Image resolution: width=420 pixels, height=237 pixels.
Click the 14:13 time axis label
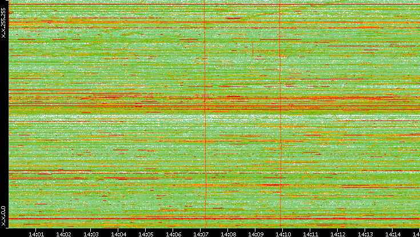(x=365, y=234)
